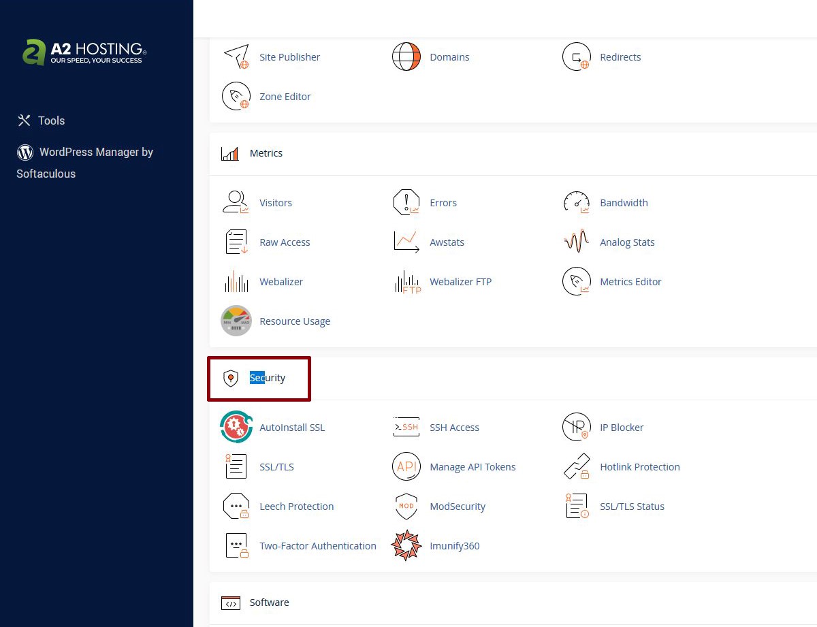Open Tools in the sidebar
The image size is (817, 627).
coord(41,120)
